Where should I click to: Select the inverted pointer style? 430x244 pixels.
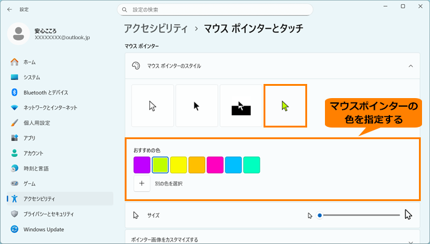click(241, 105)
